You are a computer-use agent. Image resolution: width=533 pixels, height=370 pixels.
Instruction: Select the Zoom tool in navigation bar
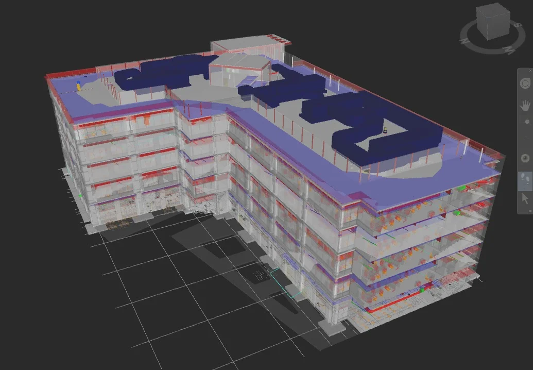(526, 122)
